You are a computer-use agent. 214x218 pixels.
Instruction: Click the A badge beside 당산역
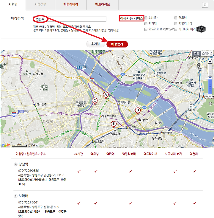[16, 164]
